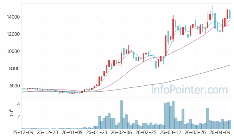234x139 pixels.
Task: Click the volume axis 10⁶ multiplier label
Action: click(11, 113)
